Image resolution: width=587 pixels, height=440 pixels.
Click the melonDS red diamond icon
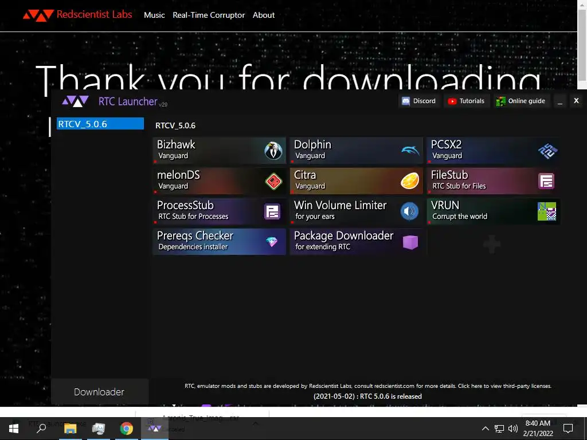point(273,182)
